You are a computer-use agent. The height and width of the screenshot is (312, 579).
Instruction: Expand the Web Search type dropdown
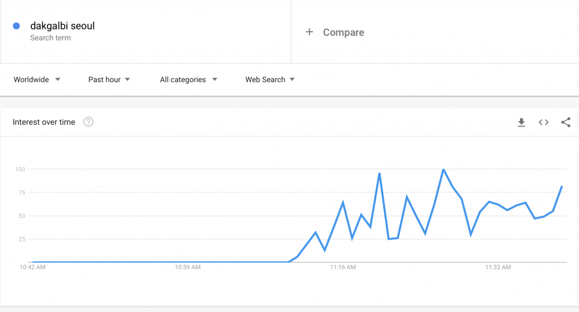coord(270,80)
